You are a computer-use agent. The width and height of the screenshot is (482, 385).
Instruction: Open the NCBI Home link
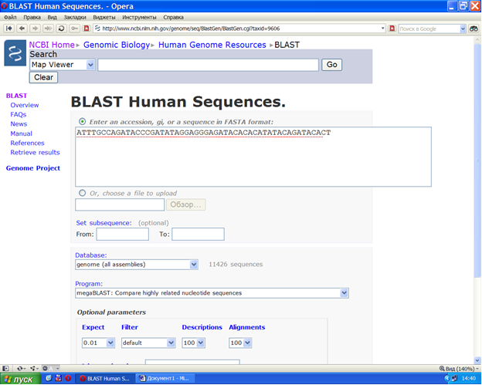(52, 45)
